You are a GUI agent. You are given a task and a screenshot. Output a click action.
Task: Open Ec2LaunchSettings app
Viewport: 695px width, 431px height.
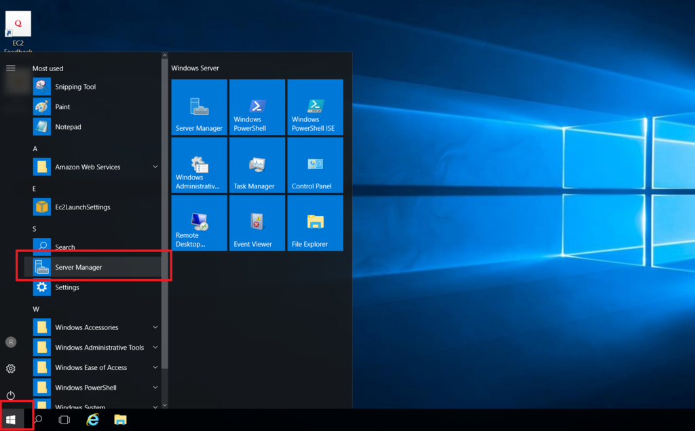[x=92, y=207]
